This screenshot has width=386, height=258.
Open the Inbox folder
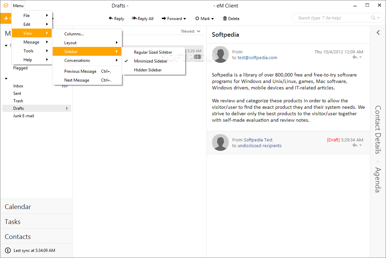[x=37, y=86]
